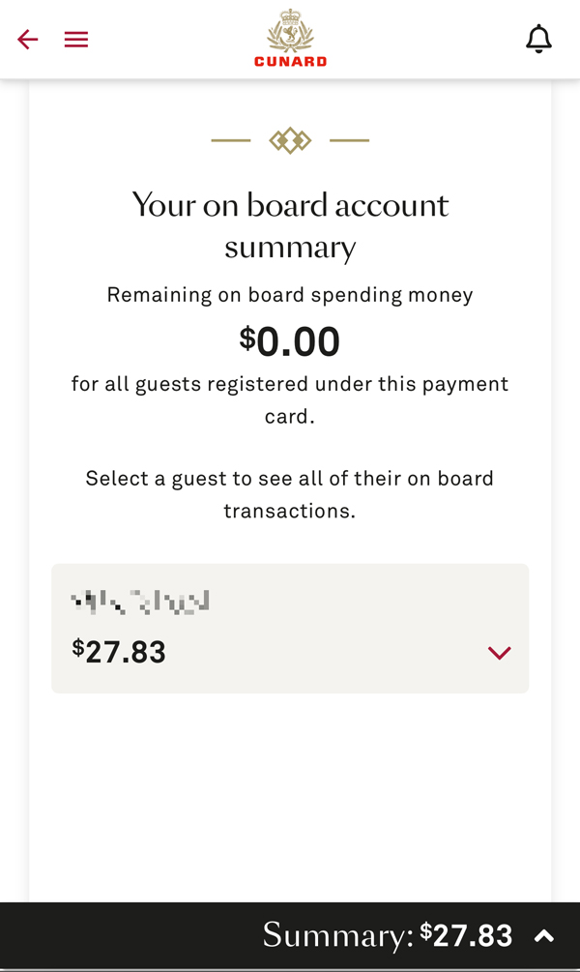Tap the gold diamond ornament divider
The height and width of the screenshot is (972, 580).
(x=290, y=140)
